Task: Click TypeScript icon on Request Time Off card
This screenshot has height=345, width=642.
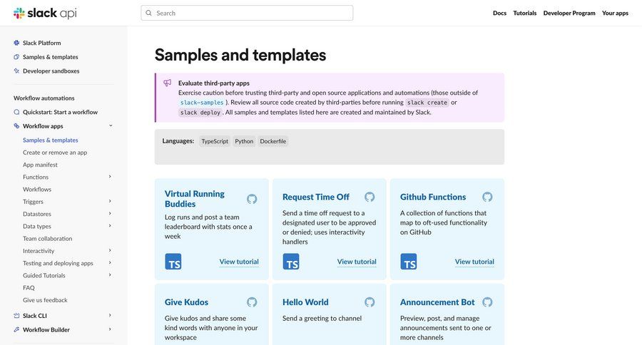Action: pyautogui.click(x=291, y=262)
